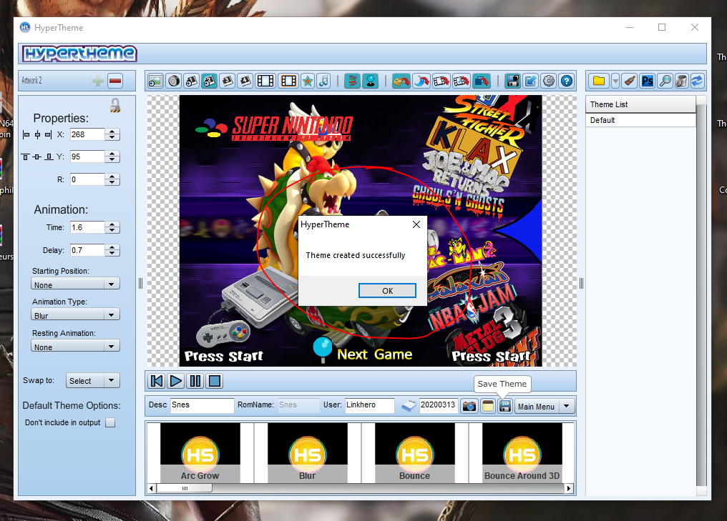Viewport: 727px width, 521px height.
Task: Open the Animation Type dropdown
Action: click(75, 315)
